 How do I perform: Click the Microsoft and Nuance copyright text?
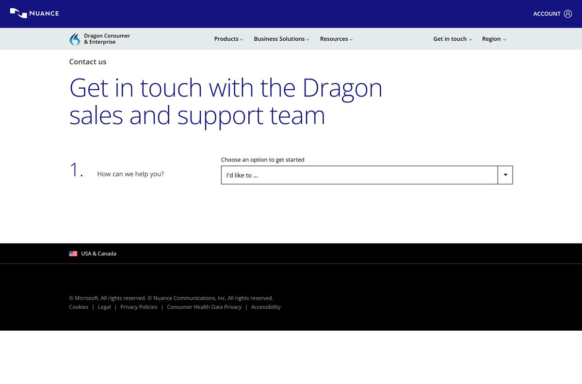[x=171, y=298]
